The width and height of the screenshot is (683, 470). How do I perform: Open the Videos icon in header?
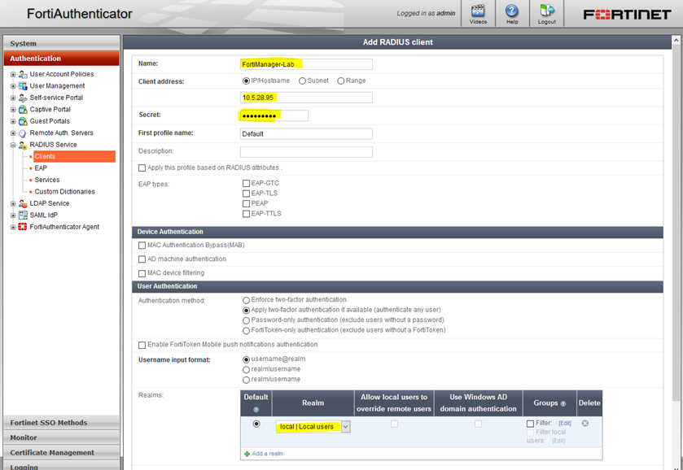[478, 11]
